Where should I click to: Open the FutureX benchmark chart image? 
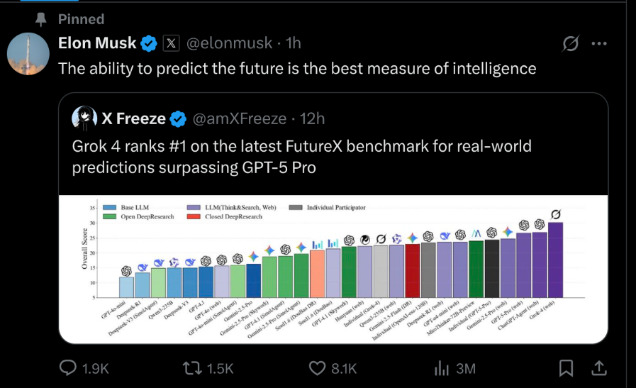click(333, 269)
